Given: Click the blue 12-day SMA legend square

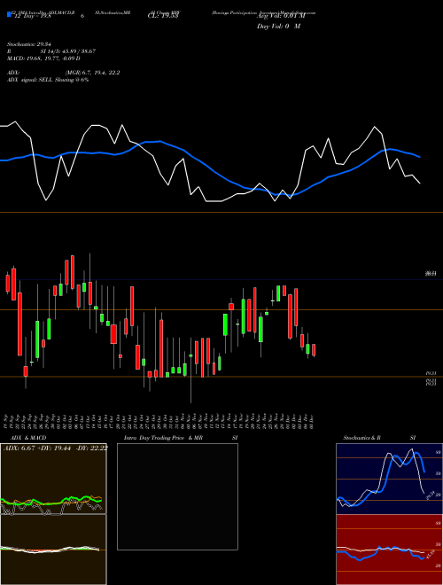Looking at the screenshot, I should coord(9,15).
